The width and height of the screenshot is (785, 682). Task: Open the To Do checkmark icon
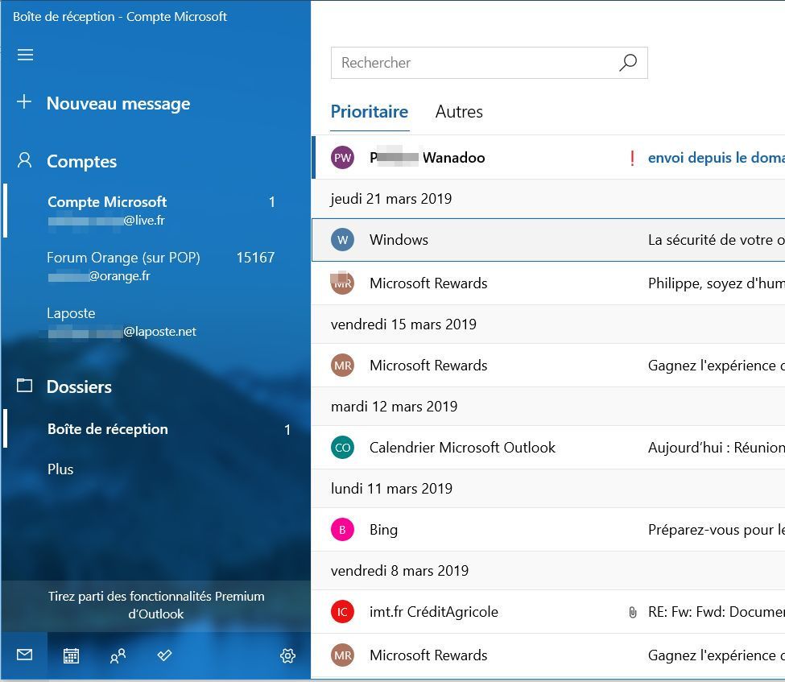tap(164, 656)
